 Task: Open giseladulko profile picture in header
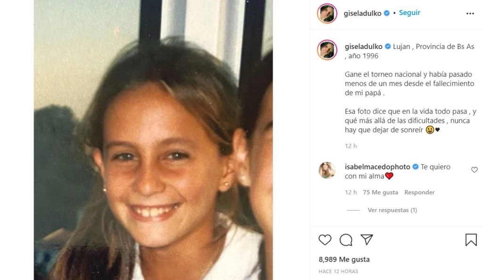click(327, 13)
